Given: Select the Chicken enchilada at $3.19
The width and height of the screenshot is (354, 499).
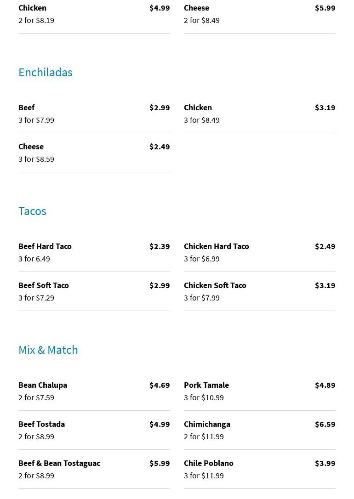Looking at the screenshot, I should click(198, 108).
